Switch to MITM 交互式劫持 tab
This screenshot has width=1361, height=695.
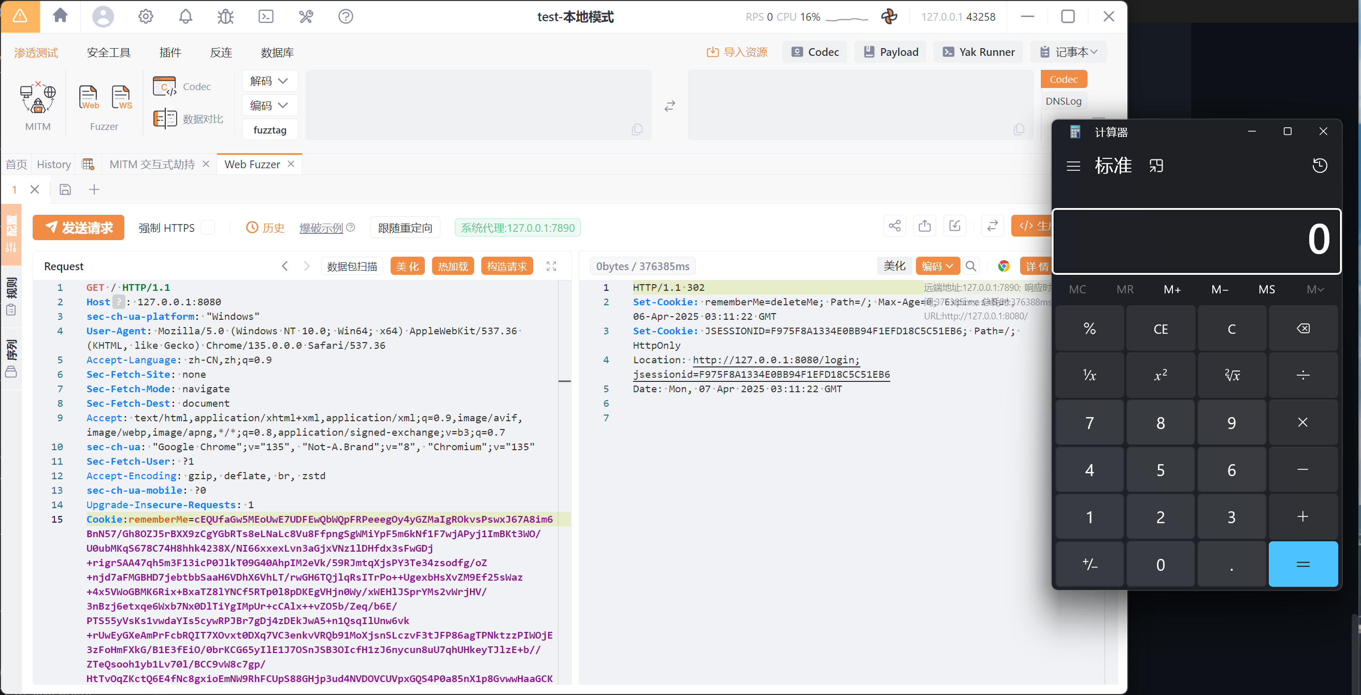[152, 165]
